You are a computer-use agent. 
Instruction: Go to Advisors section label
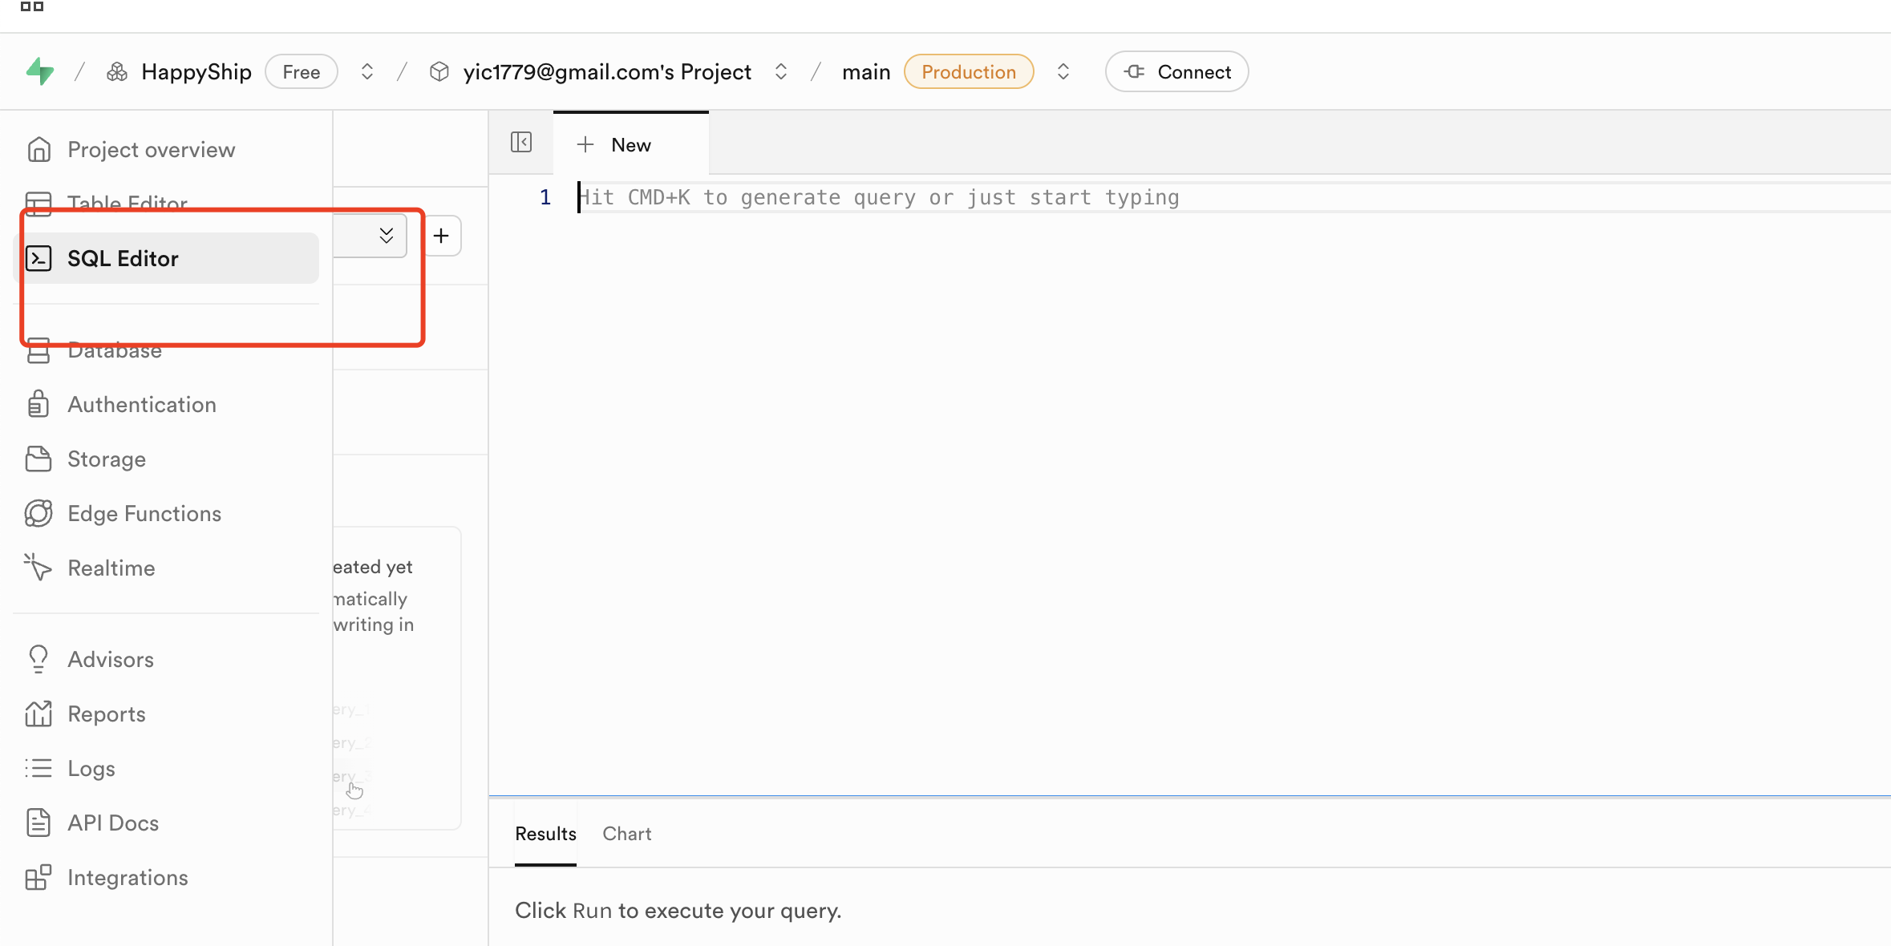(x=111, y=659)
